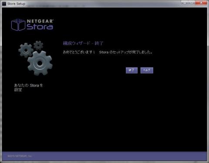Open help with the ヘルプ button
The width and height of the screenshot is (209, 163).
147,70
